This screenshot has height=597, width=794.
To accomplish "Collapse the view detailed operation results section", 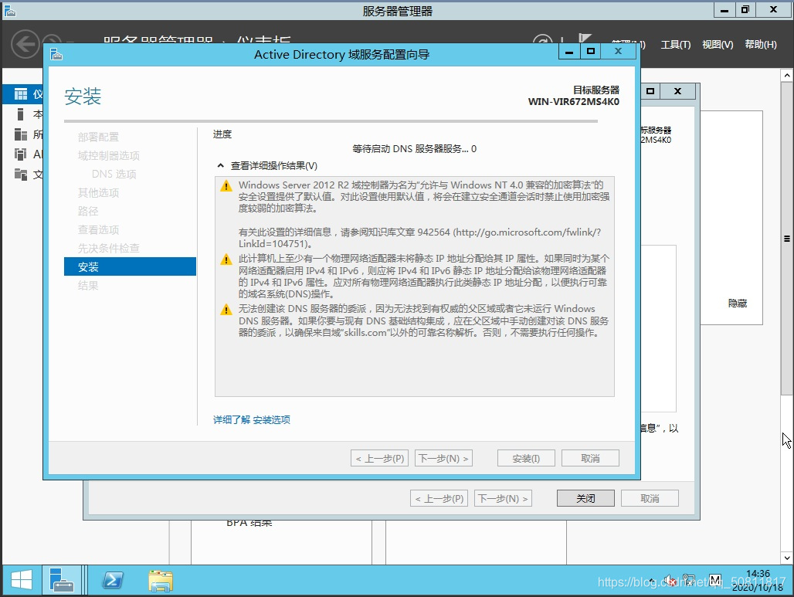I will point(220,165).
